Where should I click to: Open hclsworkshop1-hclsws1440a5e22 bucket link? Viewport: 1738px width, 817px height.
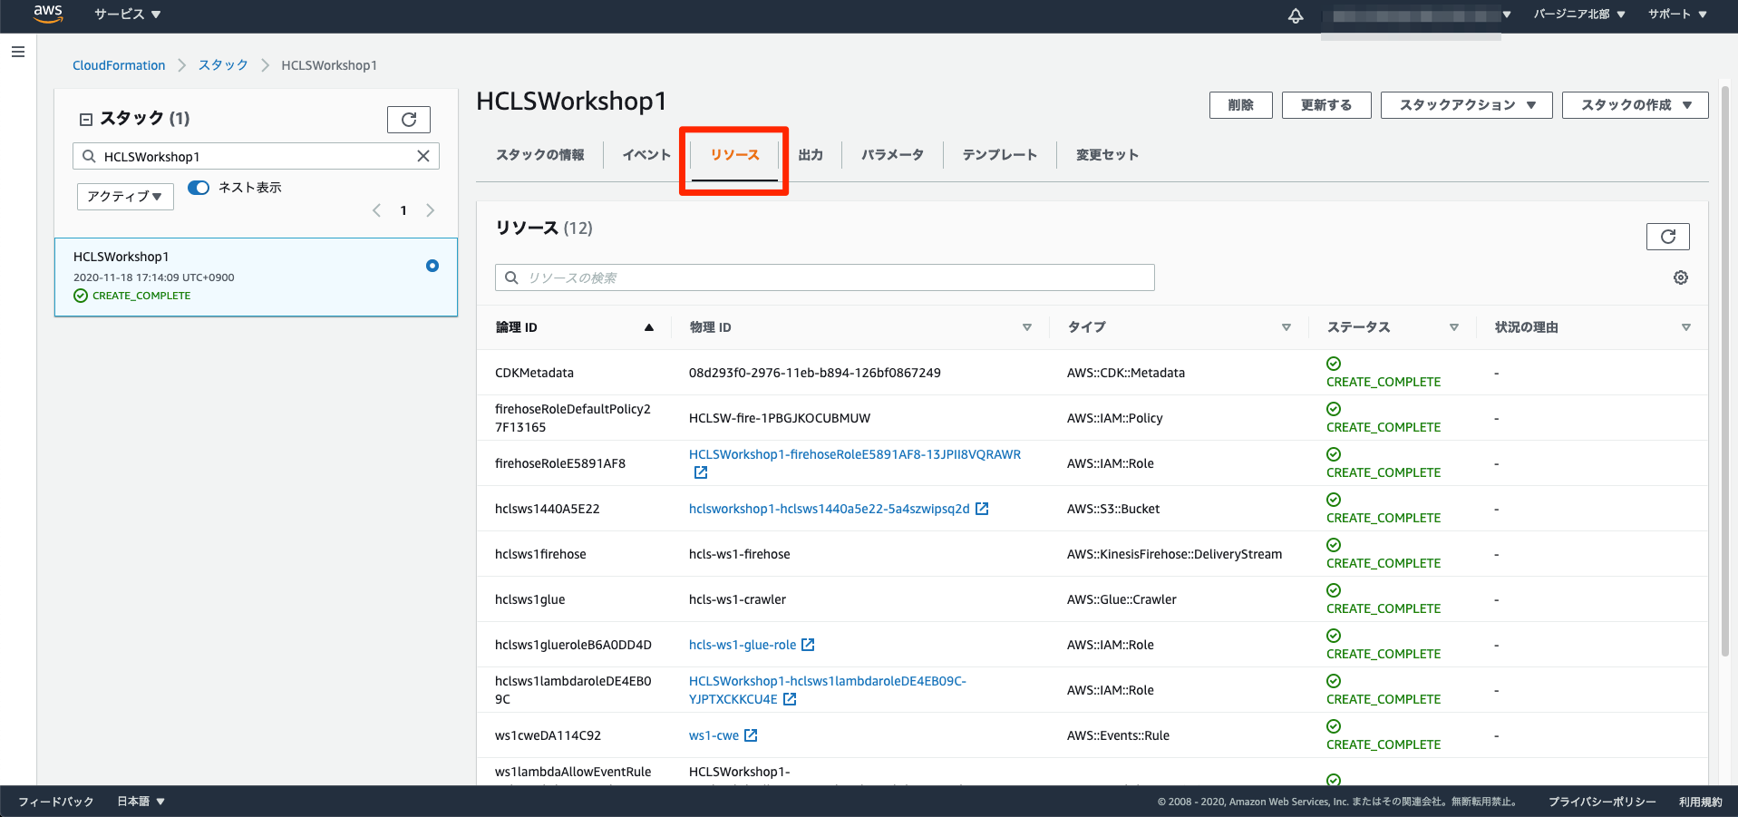829,509
